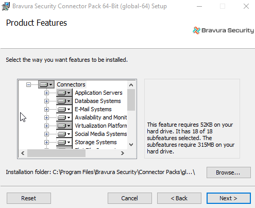Viewport: 255px width, 208px height.
Task: Minimize the setup window
Action: (199, 6)
